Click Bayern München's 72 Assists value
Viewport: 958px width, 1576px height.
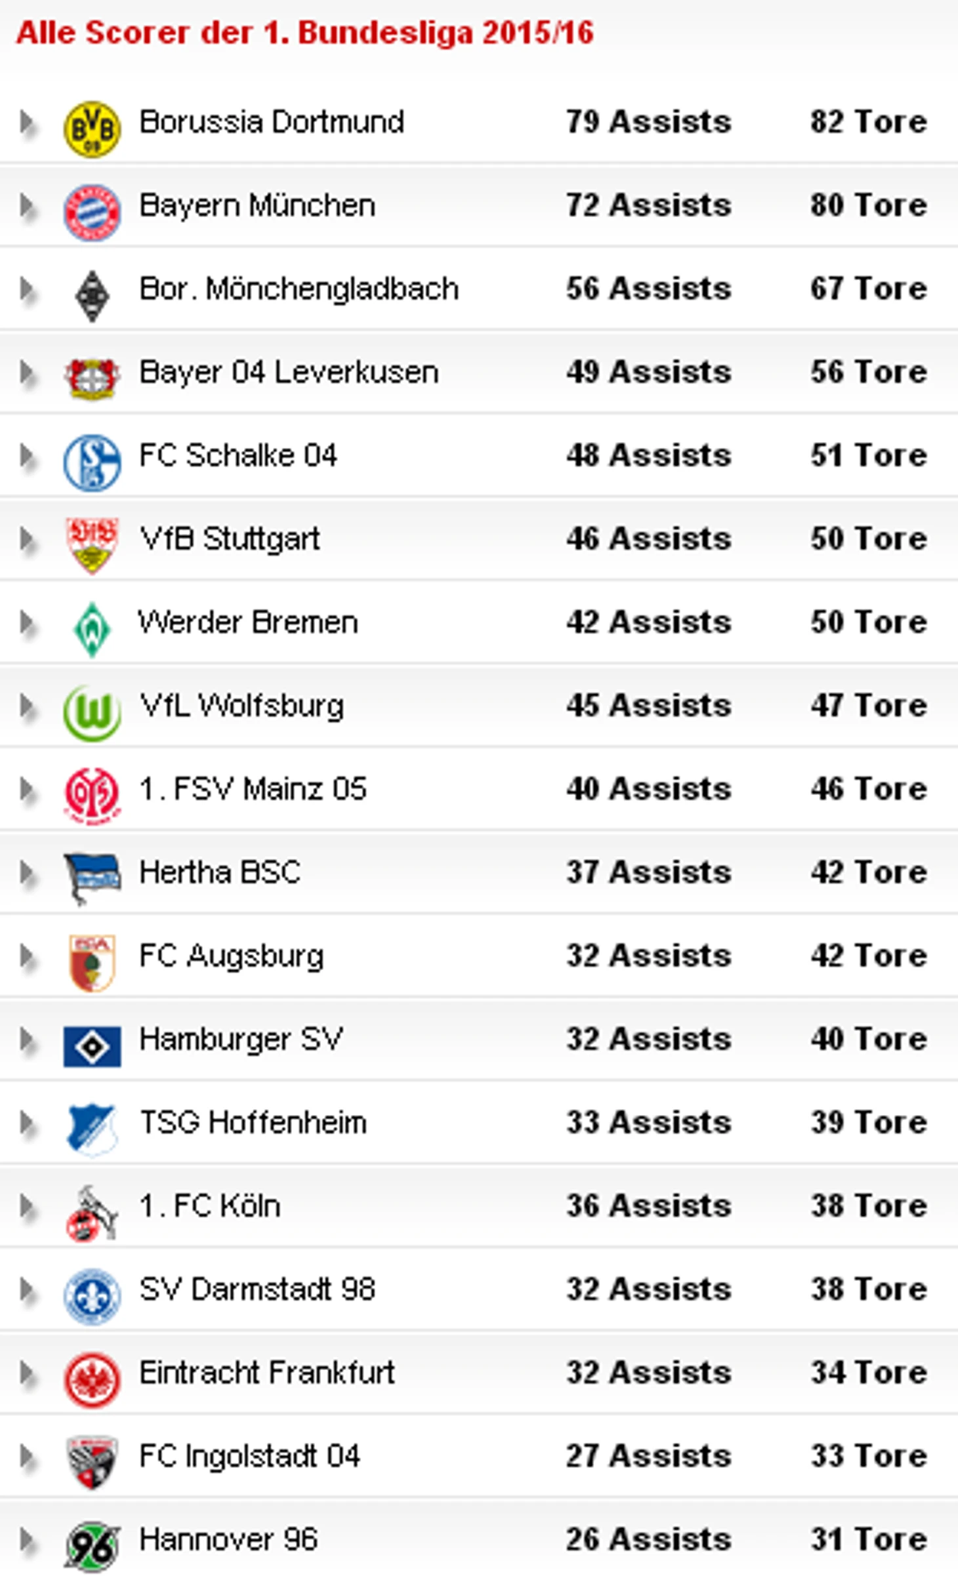(649, 205)
